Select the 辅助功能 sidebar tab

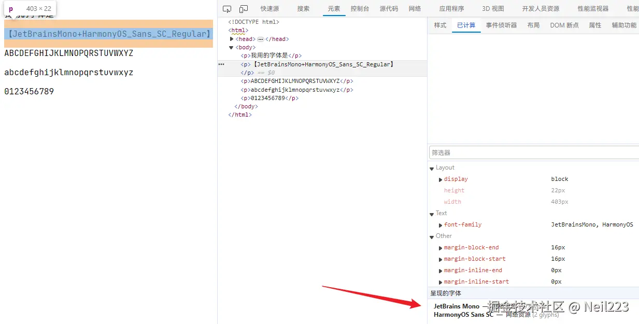[624, 25]
